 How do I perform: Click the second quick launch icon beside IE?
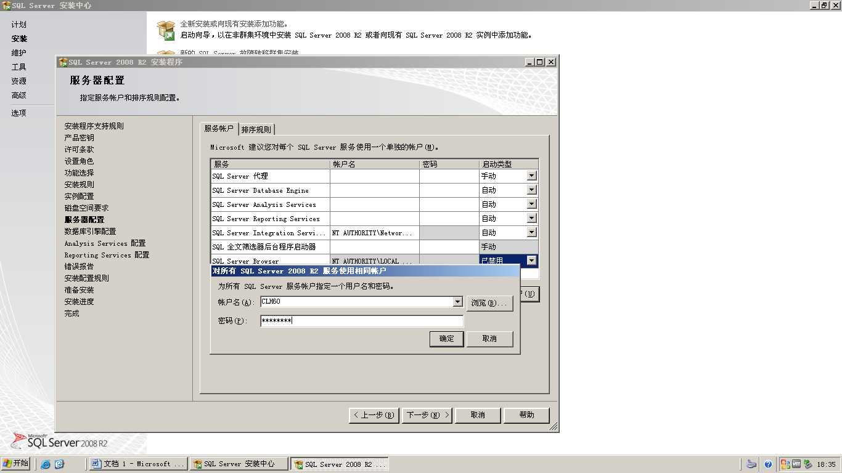[59, 464]
